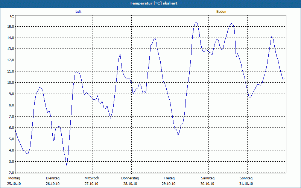Click the 5,0 y-axis label

pos(11,139)
